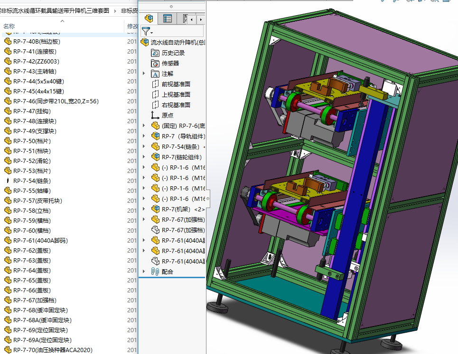The width and height of the screenshot is (458, 354).
Task: Expand the 注解 annotations node
Action: [x=144, y=74]
